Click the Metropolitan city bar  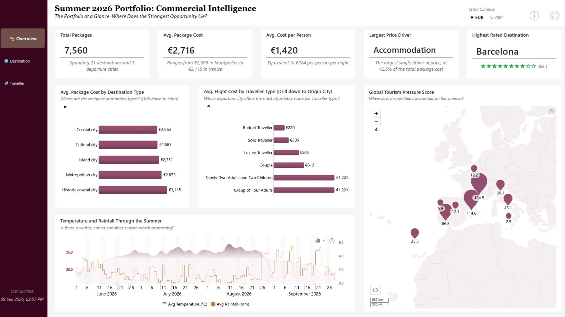(130, 175)
